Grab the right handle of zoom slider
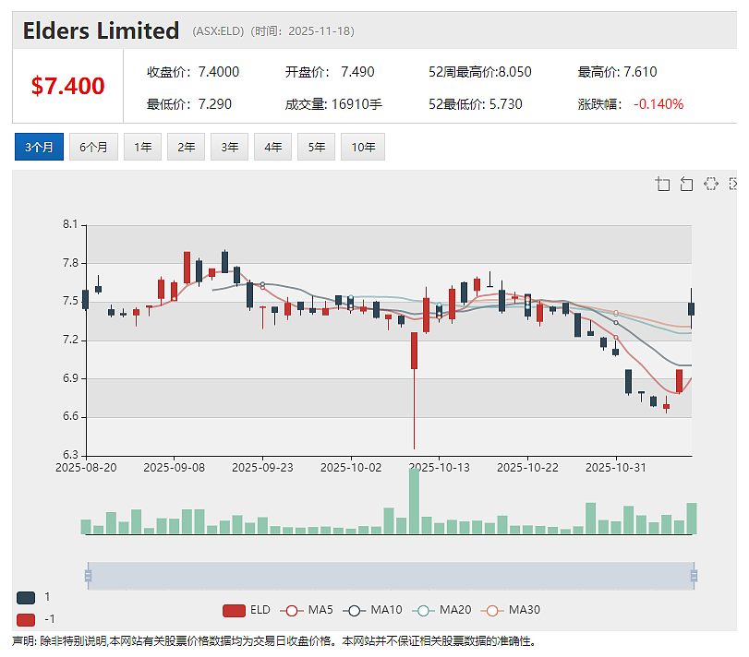Screen dimensions: 749x657 click(695, 576)
